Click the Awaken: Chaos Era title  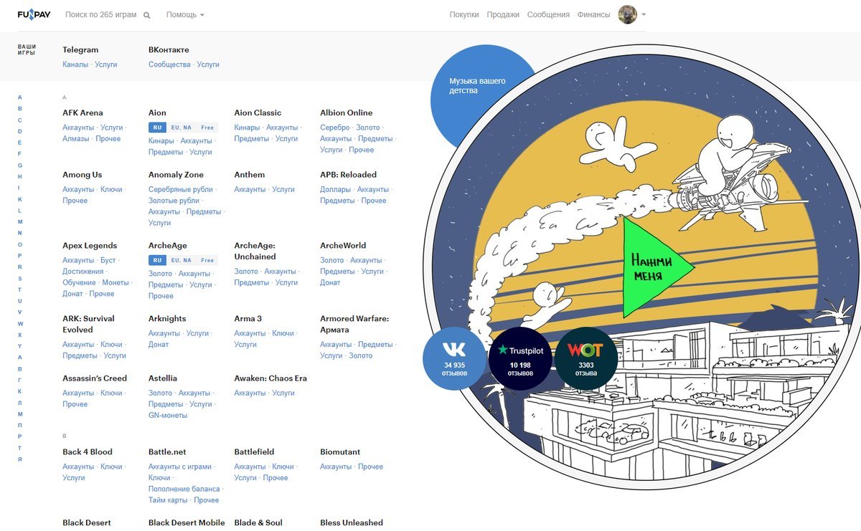click(x=270, y=378)
